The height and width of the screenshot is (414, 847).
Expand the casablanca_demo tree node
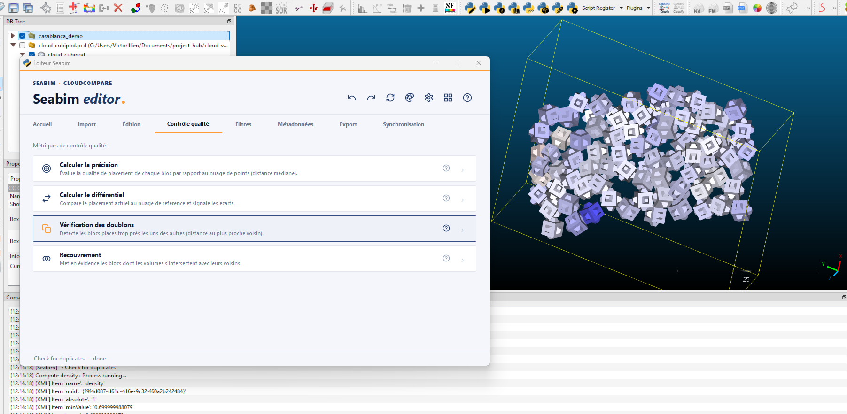click(13, 36)
